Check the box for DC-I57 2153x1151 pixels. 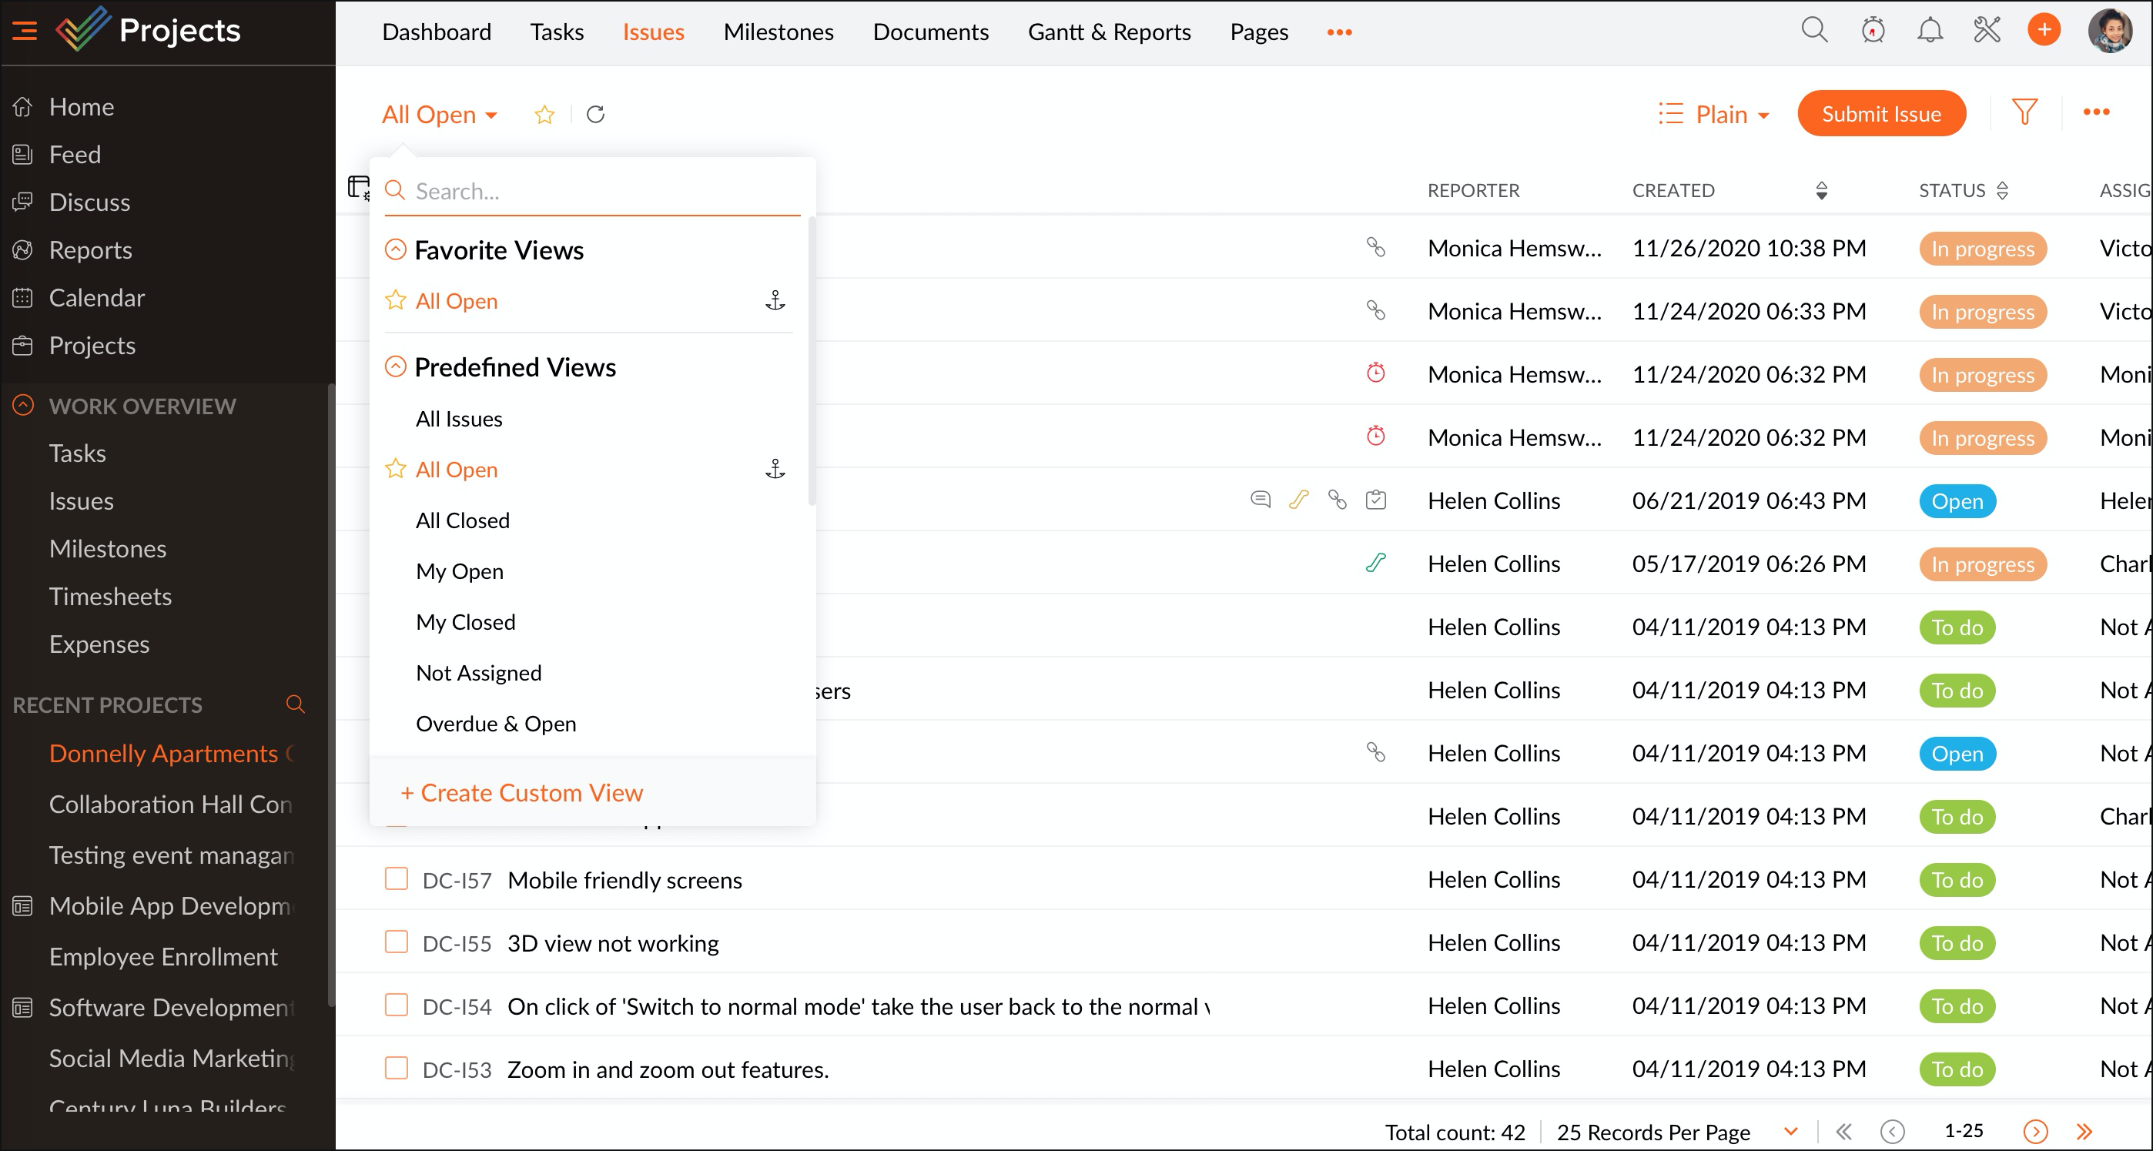(396, 879)
